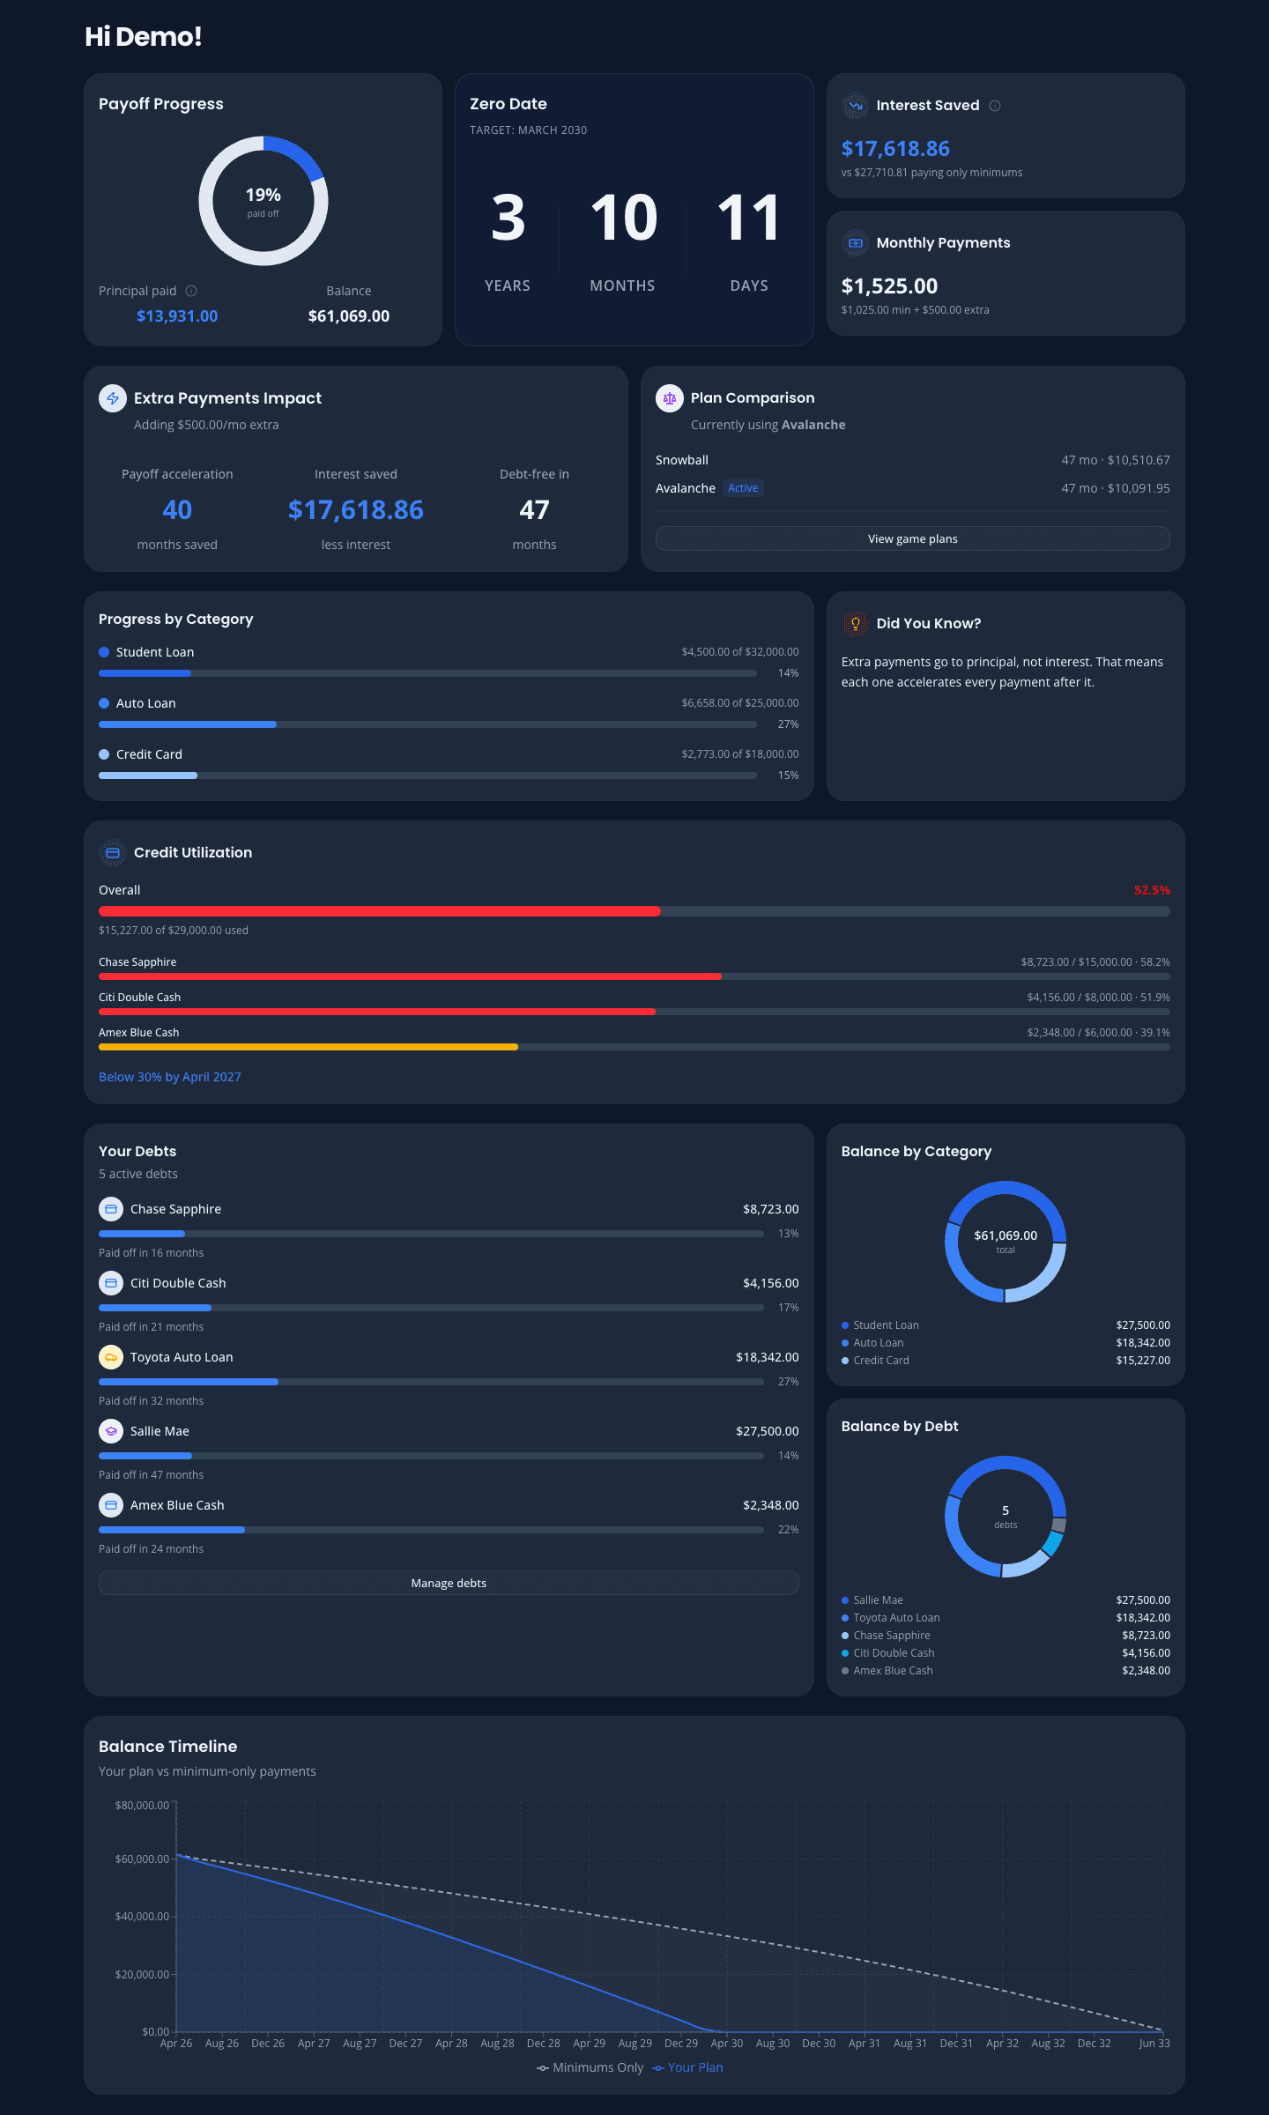The width and height of the screenshot is (1269, 2115).
Task: Click the $61,069.00 Balance value in Payoff Progress
Action: (349, 316)
